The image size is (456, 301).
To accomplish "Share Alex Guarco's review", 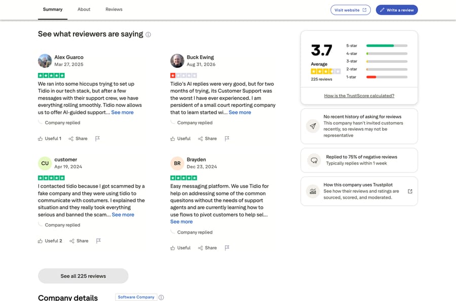I will (x=78, y=138).
